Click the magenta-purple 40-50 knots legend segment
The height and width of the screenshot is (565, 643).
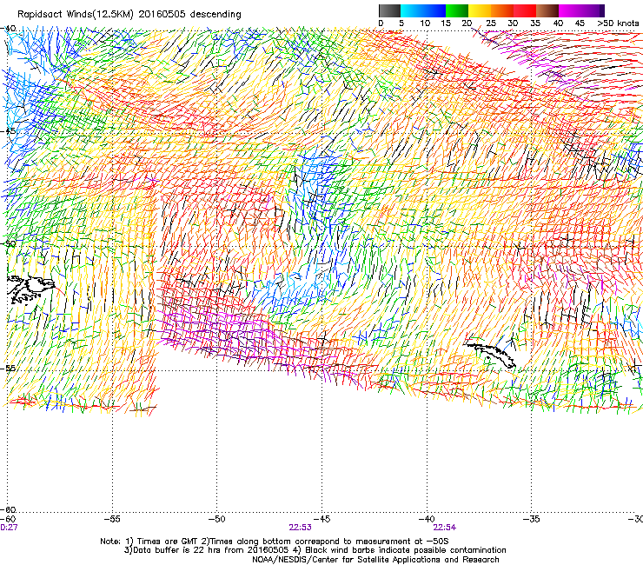pos(581,10)
